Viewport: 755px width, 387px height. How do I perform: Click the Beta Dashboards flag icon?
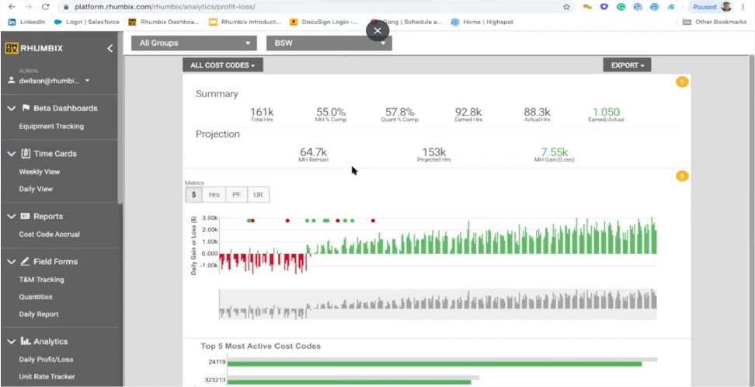tap(26, 108)
